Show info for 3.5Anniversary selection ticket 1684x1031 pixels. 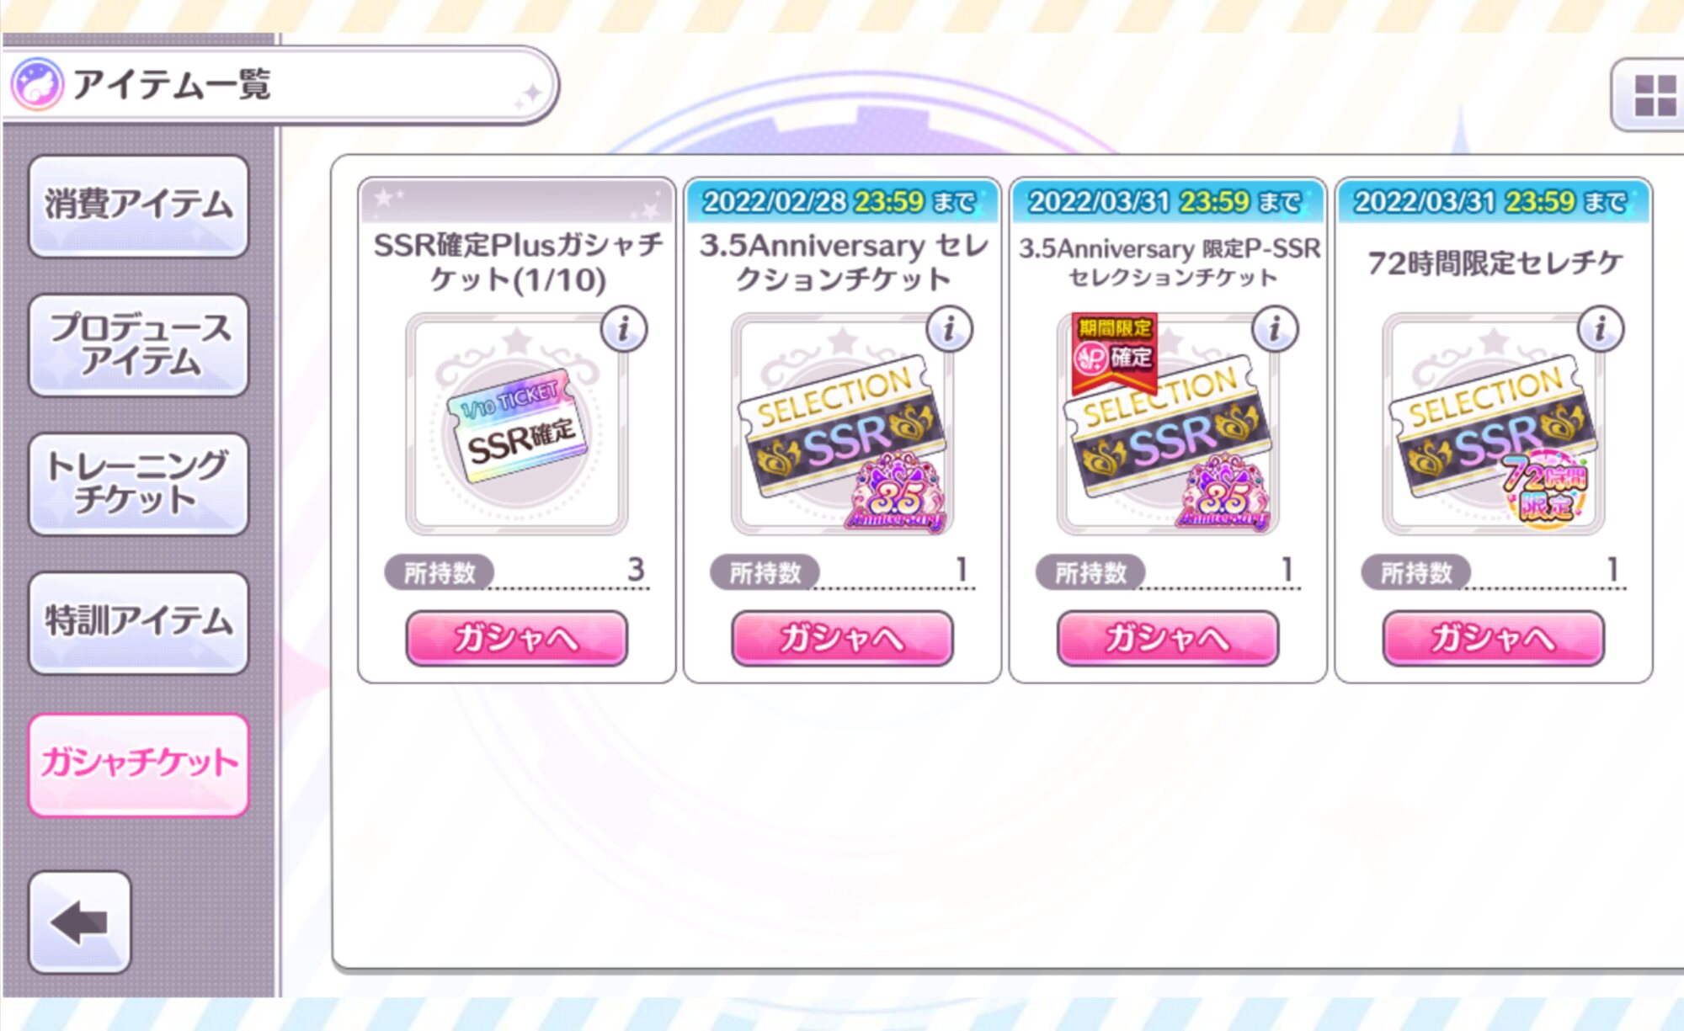click(950, 329)
